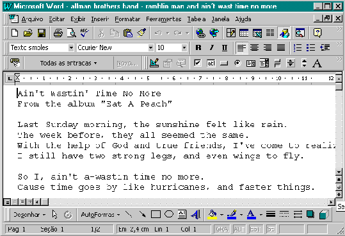Click the Save floppy disk icon
This screenshot has height=236, width=345.
point(42,33)
